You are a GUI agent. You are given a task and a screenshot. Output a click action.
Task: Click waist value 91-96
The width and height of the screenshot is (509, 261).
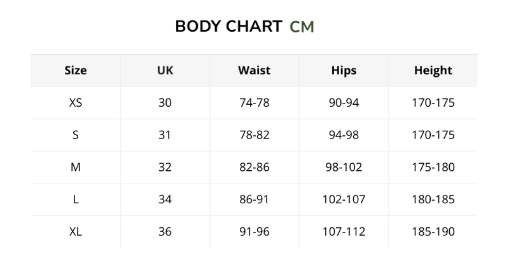[254, 232]
